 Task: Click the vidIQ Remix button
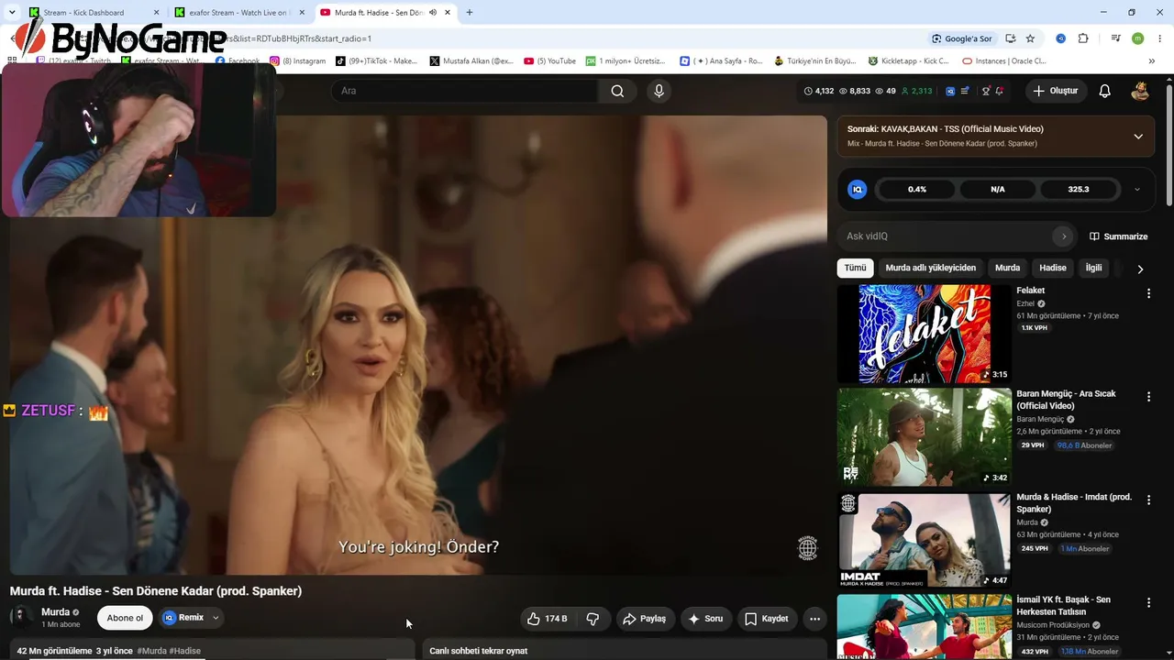(x=183, y=618)
